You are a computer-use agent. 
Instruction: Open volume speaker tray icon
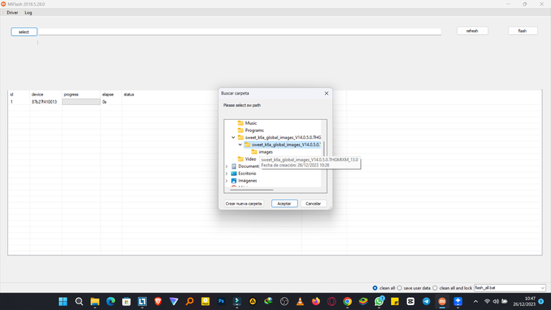[x=496, y=301]
